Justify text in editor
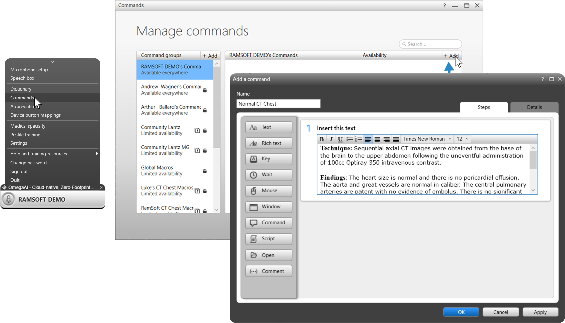 [x=396, y=139]
